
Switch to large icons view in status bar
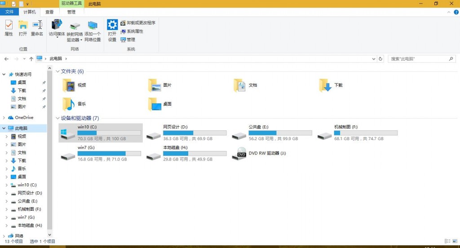coord(454,241)
